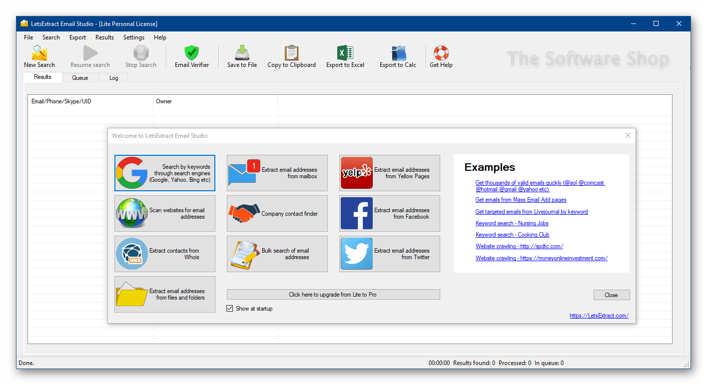Click the Processed: 0 status text
This screenshot has height=385, width=707.
click(515, 363)
